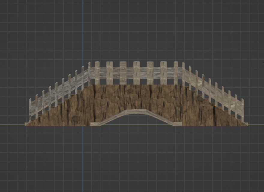Click the bottom-right corner tip of the bridge
This screenshot has height=192, width=264.
pos(247,124)
